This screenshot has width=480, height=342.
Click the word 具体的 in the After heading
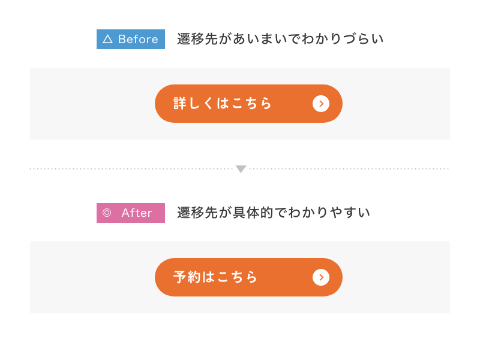tap(253, 213)
